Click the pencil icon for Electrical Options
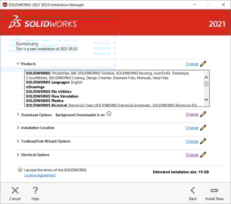 pos(203,155)
